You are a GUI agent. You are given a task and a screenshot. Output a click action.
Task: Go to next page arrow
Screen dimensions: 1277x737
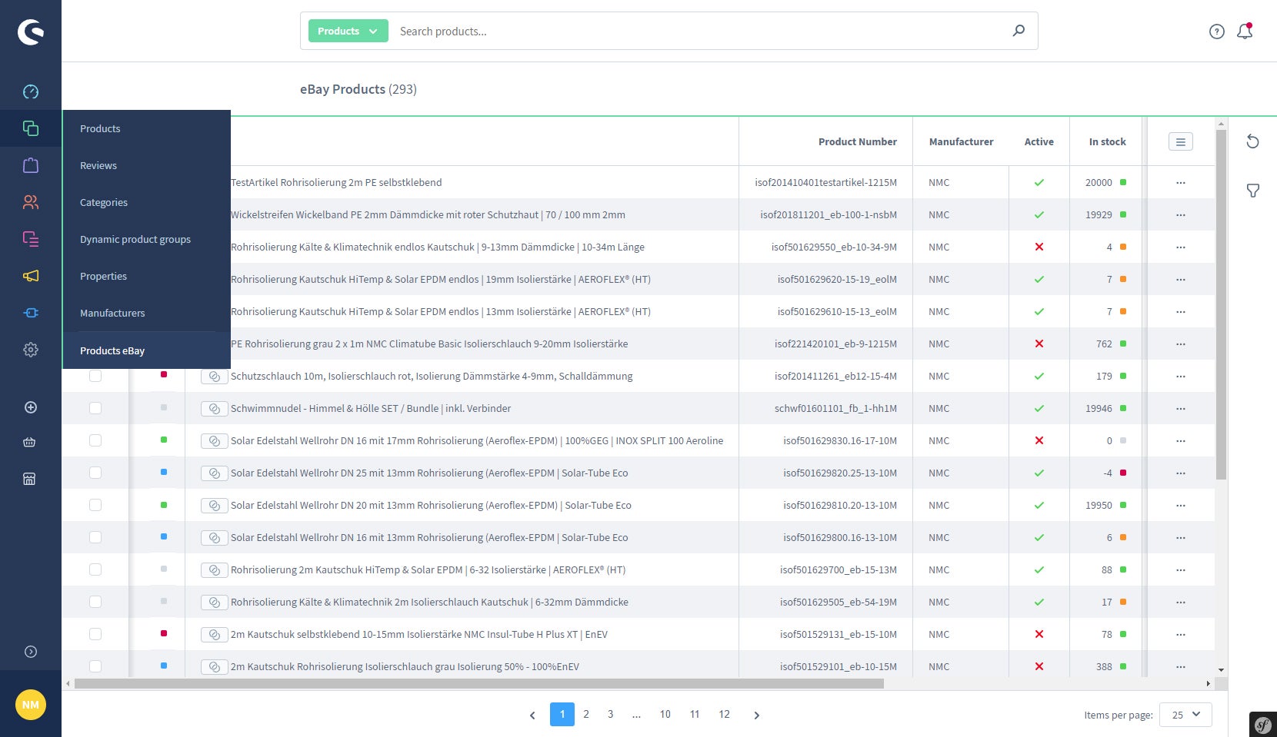[757, 715]
